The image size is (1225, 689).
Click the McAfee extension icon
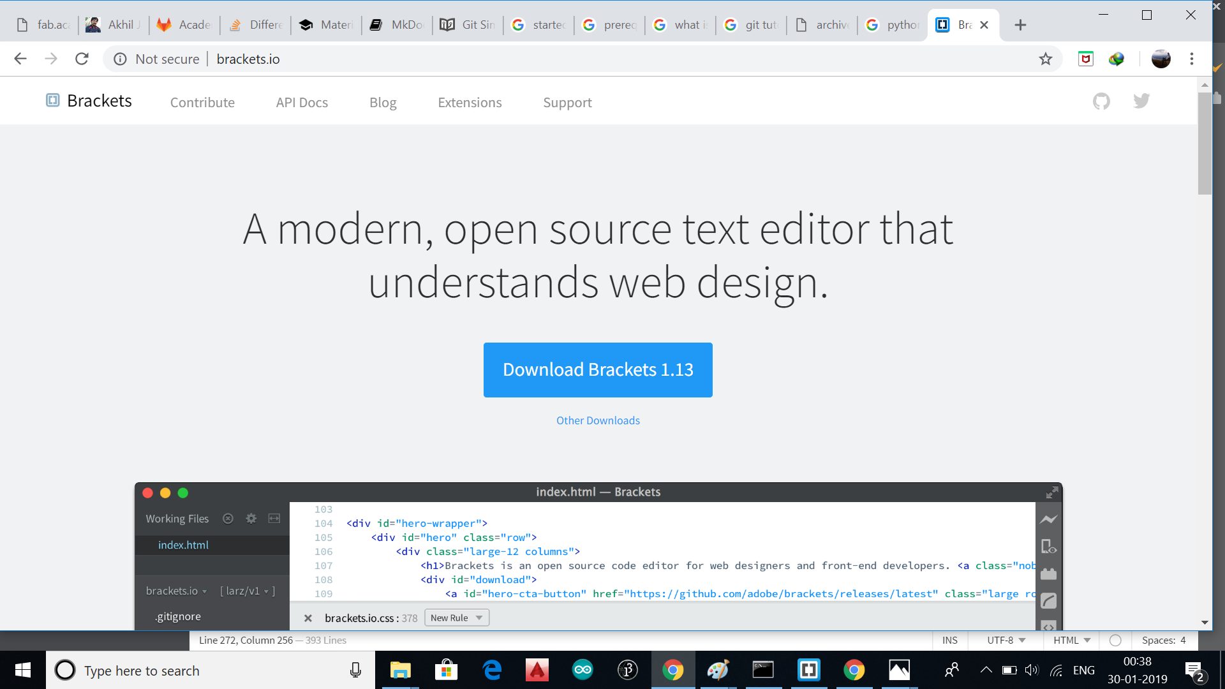pos(1085,59)
